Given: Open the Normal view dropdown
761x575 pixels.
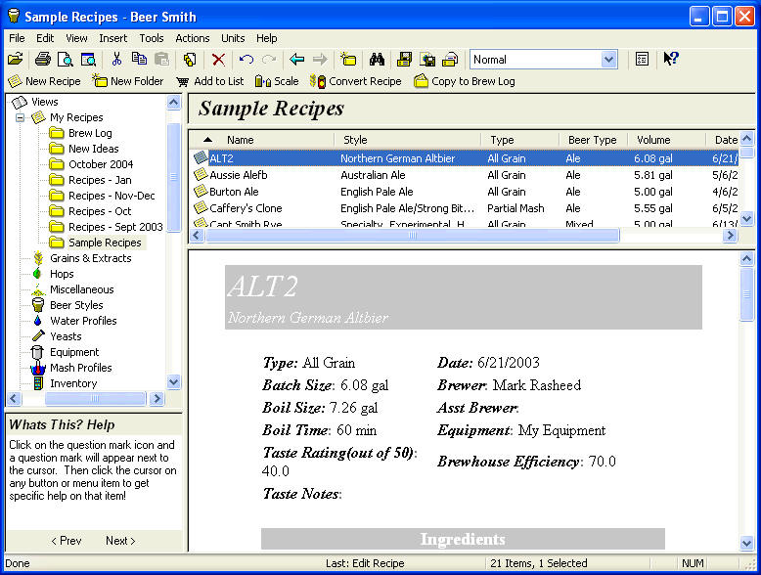Looking at the screenshot, I should (608, 60).
